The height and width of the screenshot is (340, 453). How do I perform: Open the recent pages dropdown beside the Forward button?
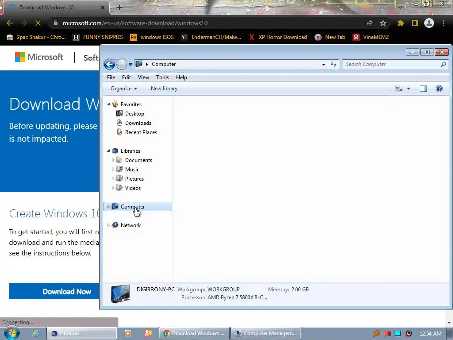[131, 64]
